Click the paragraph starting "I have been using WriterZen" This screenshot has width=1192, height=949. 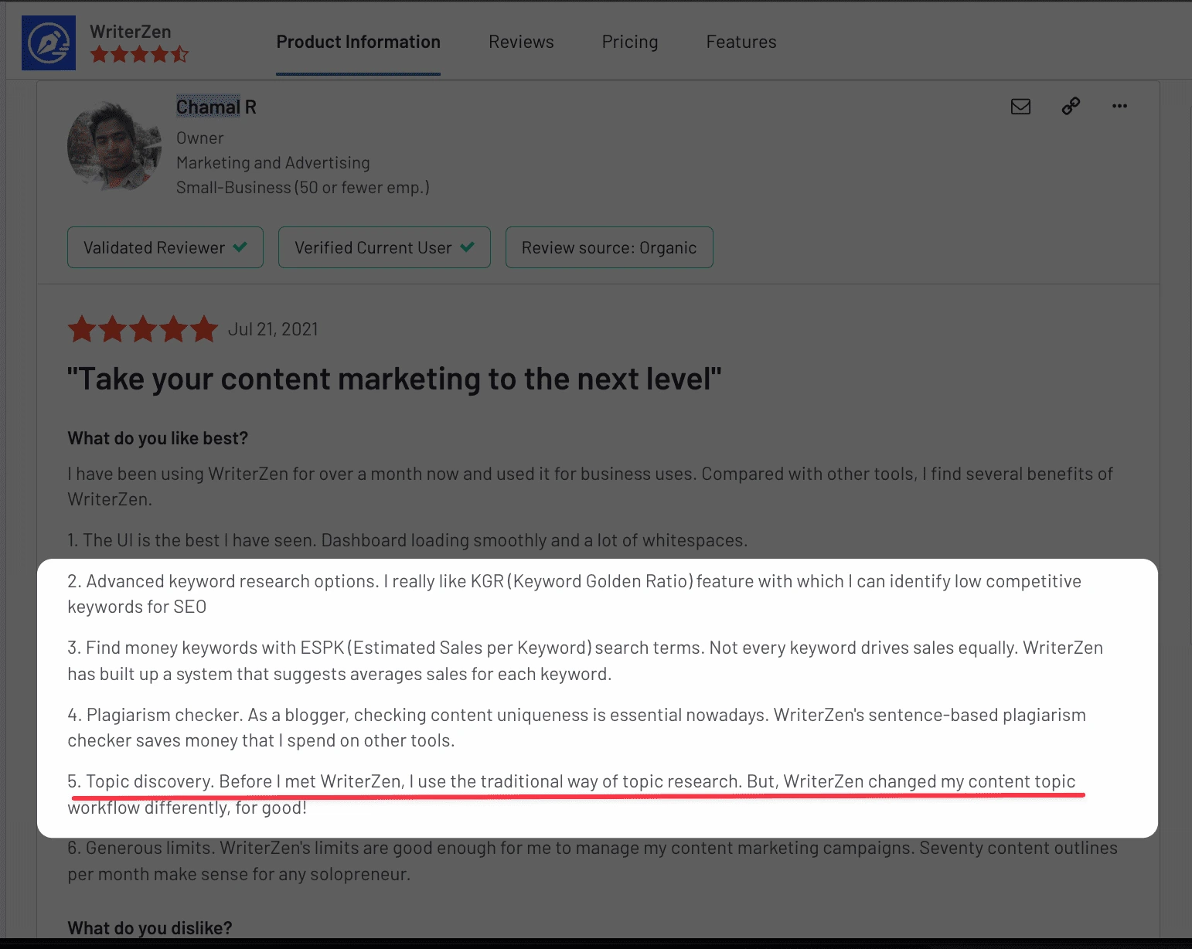[590, 486]
